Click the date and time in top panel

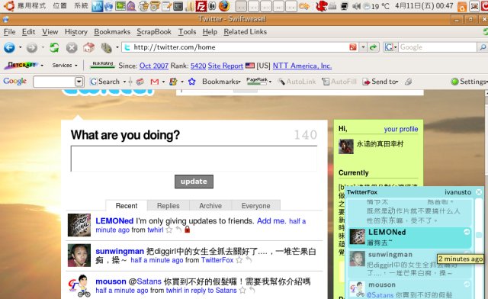424,6
